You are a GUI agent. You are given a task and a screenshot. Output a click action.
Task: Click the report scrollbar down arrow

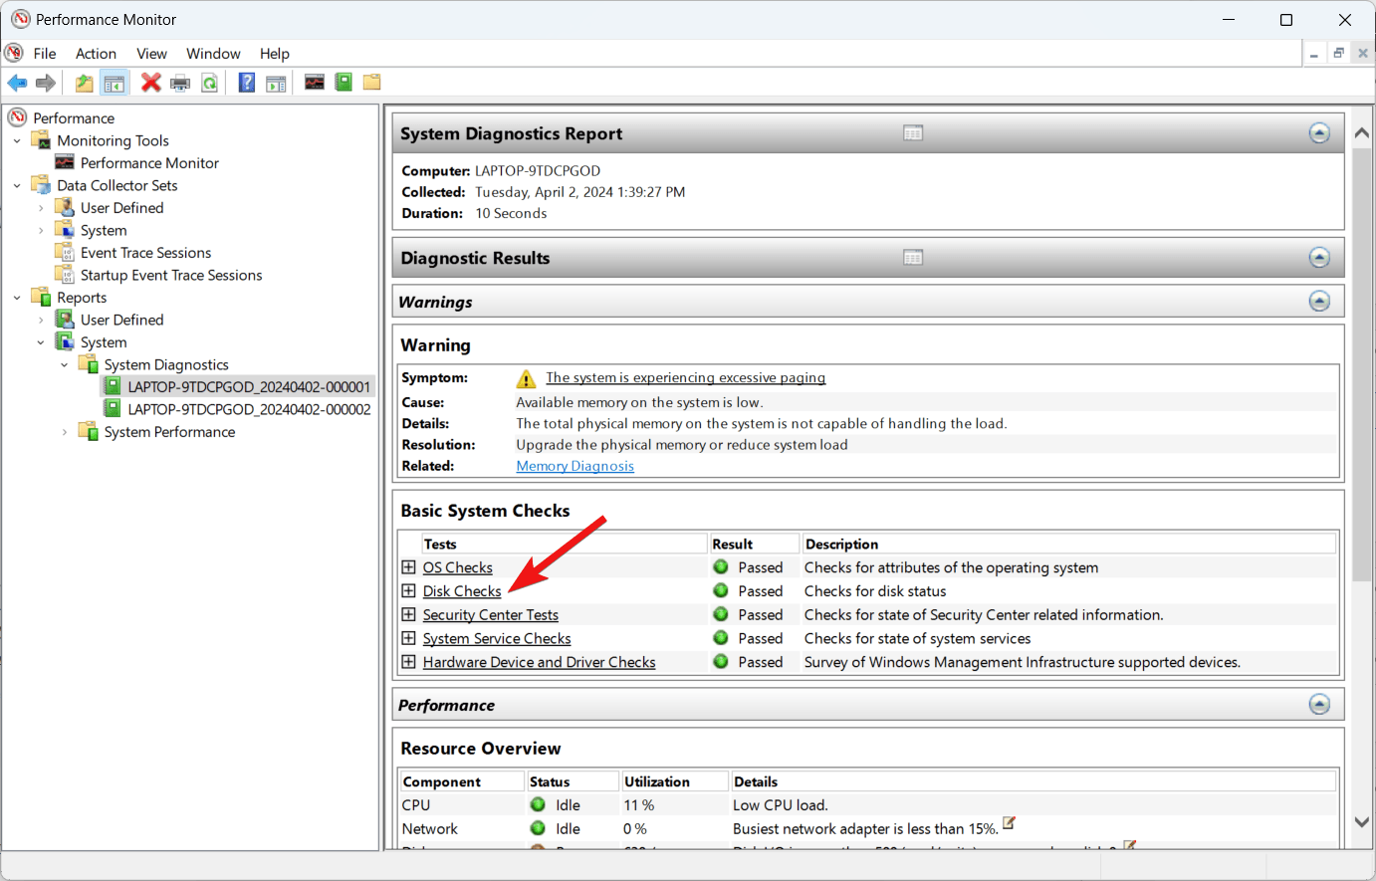pyautogui.click(x=1361, y=822)
